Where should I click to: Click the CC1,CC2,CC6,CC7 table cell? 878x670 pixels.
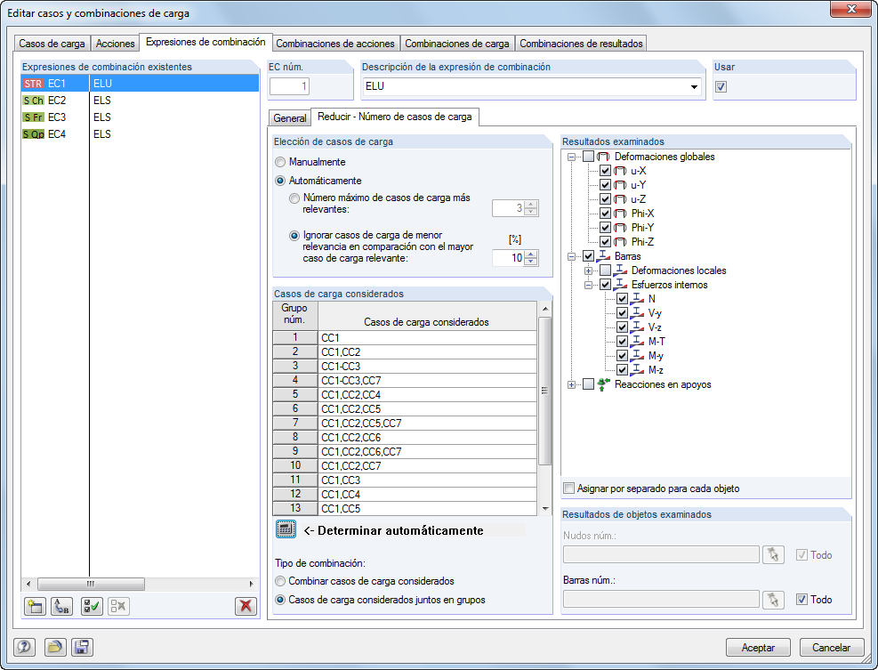pyautogui.click(x=427, y=451)
